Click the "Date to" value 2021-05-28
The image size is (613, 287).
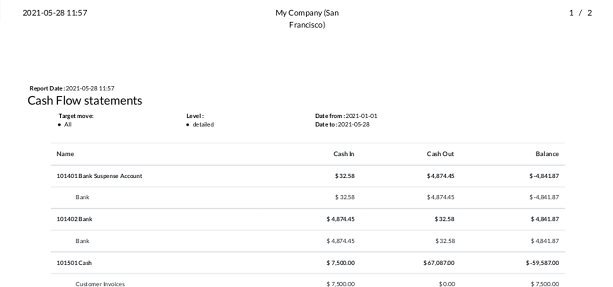click(x=353, y=125)
